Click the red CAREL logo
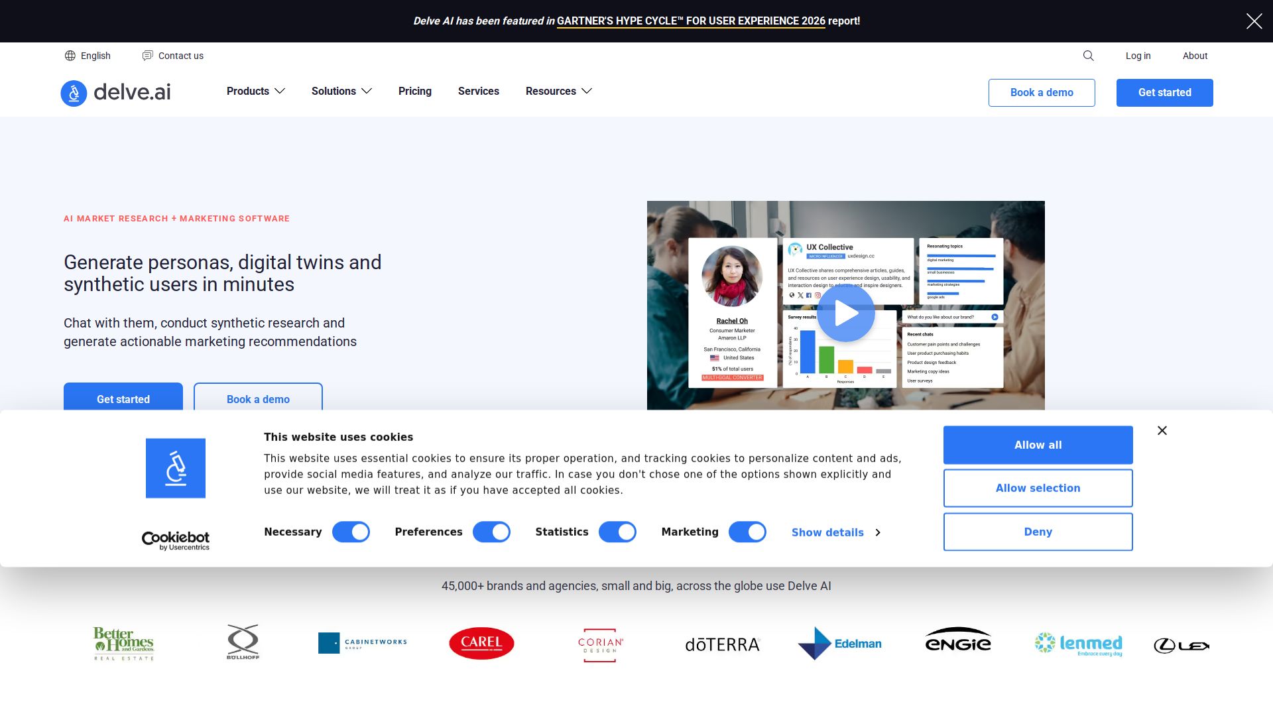The image size is (1273, 716). pos(481,643)
